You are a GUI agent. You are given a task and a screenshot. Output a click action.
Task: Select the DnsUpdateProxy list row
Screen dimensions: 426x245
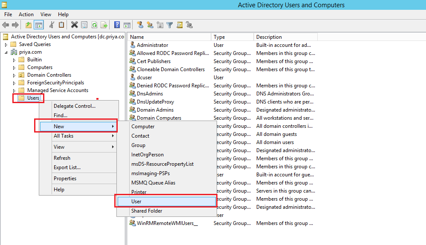coord(223,102)
